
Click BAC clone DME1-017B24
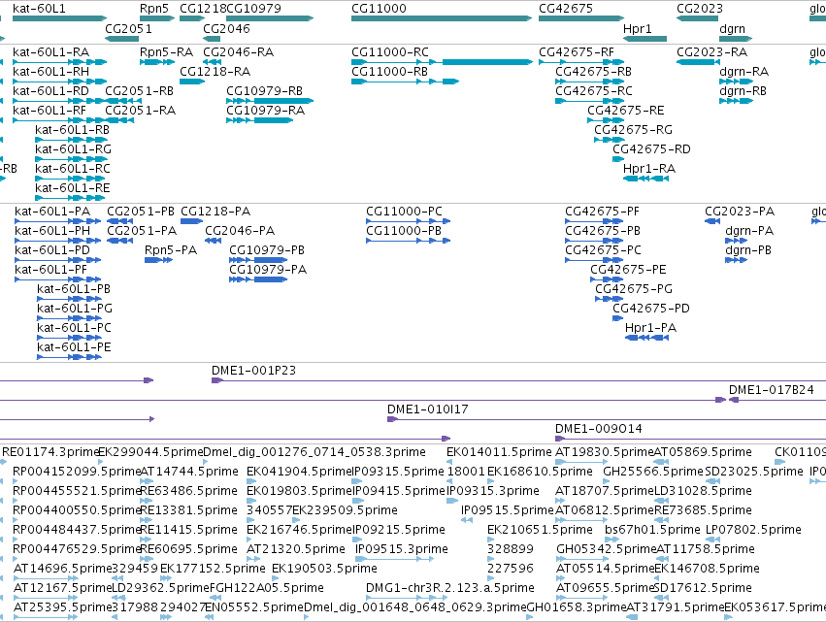(x=772, y=390)
